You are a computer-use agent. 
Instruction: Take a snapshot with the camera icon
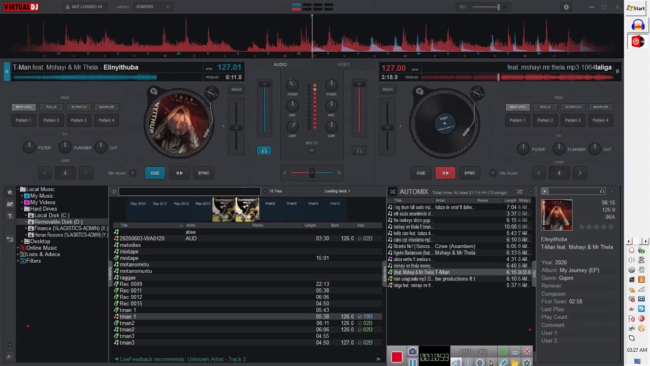(412, 352)
